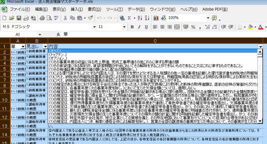The width and height of the screenshot is (267, 144).
Task: Apply red font color A
Action: pos(261,27)
